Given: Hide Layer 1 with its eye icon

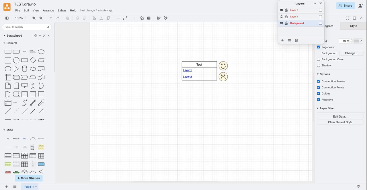Looking at the screenshot, I should (x=282, y=17).
